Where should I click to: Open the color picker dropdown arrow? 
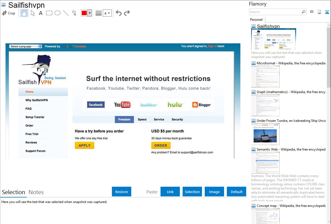[x=90, y=13]
